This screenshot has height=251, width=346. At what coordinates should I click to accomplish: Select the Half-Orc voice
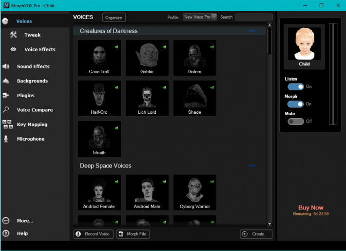point(99,98)
